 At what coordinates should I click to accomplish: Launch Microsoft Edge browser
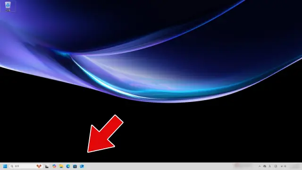68,166
